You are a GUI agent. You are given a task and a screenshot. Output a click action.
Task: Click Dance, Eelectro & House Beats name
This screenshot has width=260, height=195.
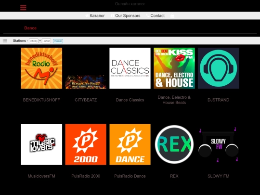[174, 100]
